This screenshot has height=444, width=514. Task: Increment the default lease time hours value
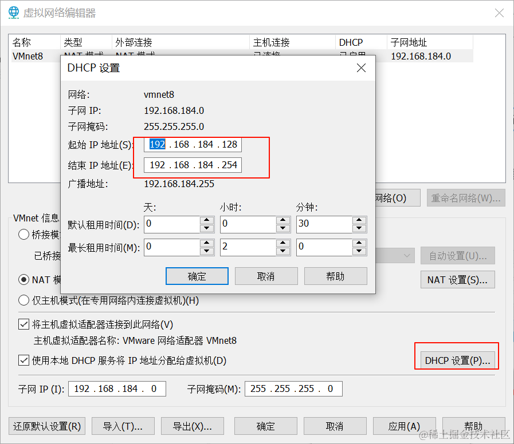tap(283, 221)
